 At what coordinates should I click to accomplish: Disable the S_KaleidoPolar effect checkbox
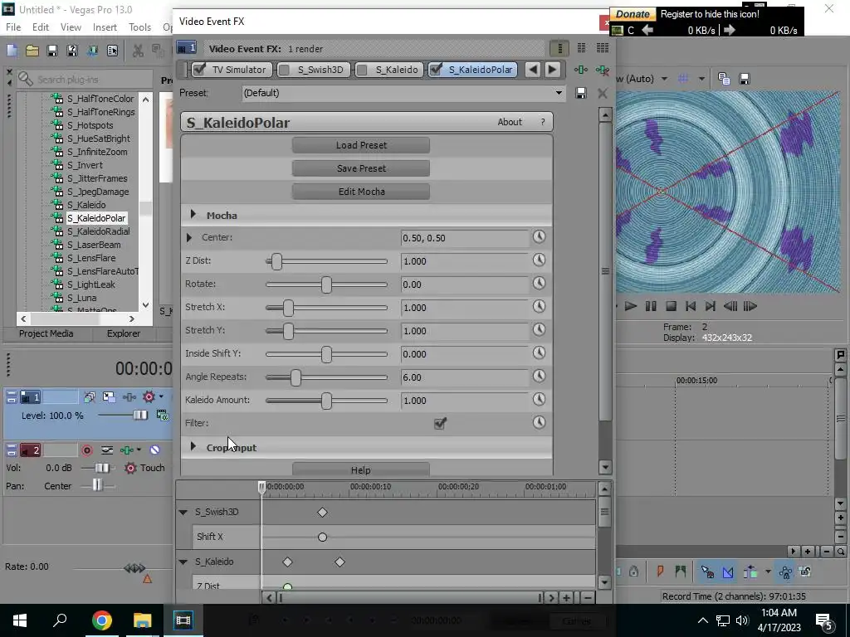(x=435, y=70)
